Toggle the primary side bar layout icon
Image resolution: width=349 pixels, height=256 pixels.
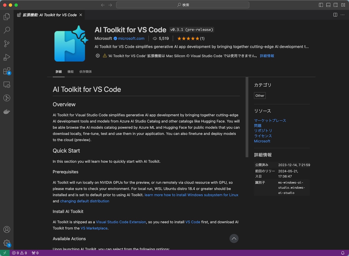coord(321,5)
